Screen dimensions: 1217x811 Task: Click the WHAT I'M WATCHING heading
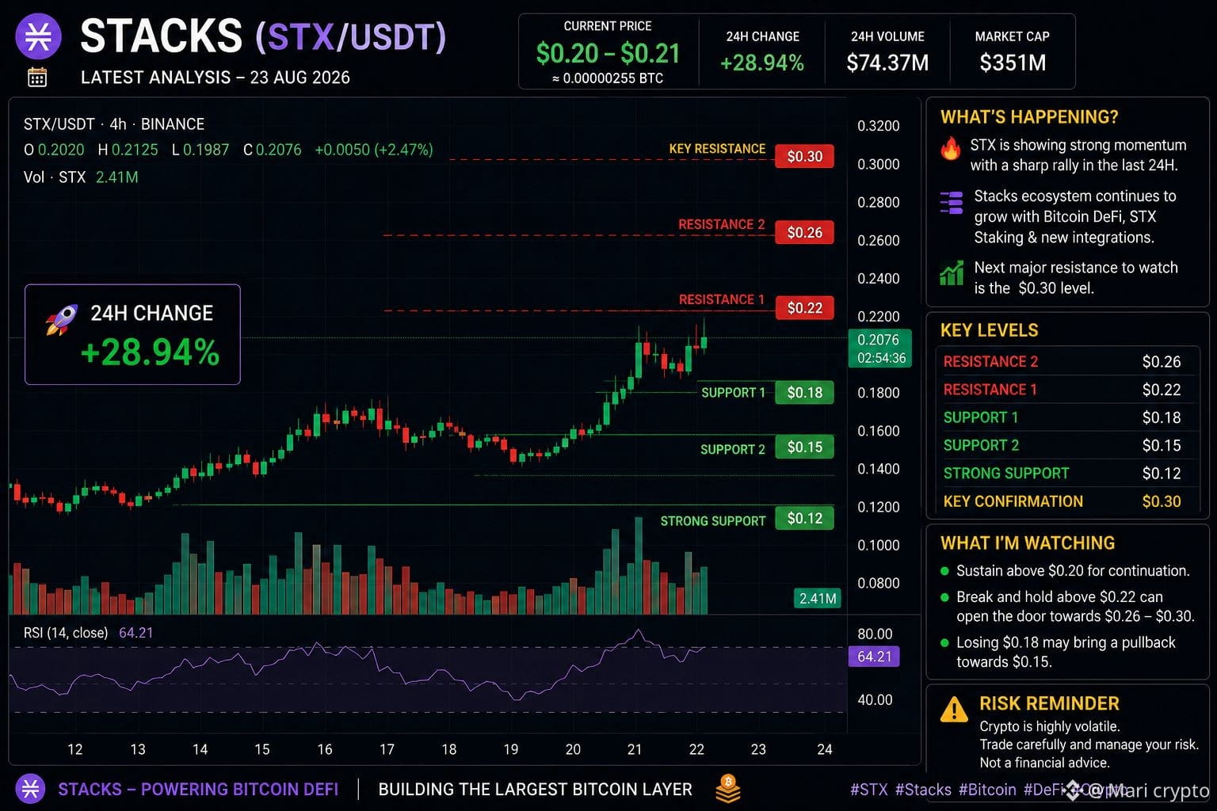[1028, 543]
